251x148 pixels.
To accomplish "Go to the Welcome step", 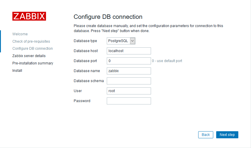I will tap(20, 34).
